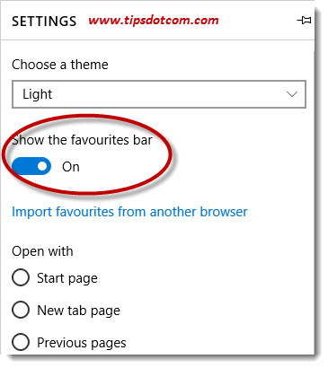Turn off the favourites bar switch
Screen dimensions: 328x368
click(x=31, y=166)
